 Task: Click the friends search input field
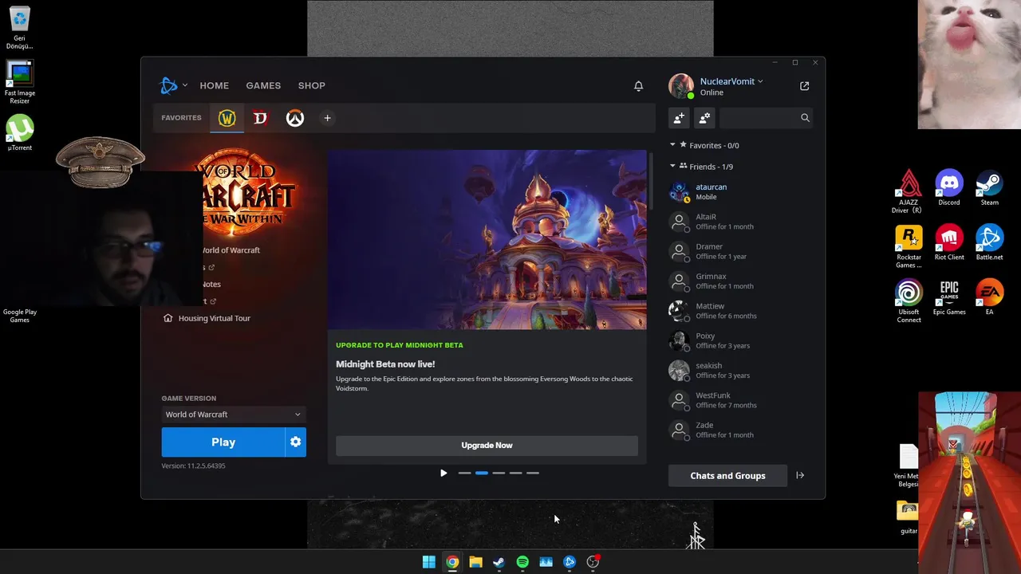pyautogui.click(x=758, y=118)
